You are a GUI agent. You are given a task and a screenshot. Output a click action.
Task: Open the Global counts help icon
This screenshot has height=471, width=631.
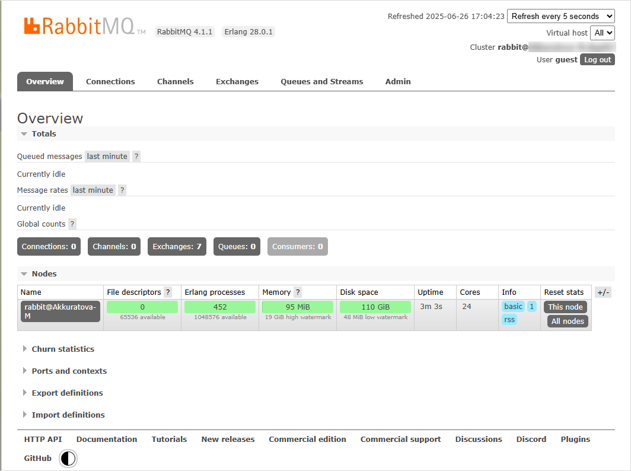pos(72,224)
